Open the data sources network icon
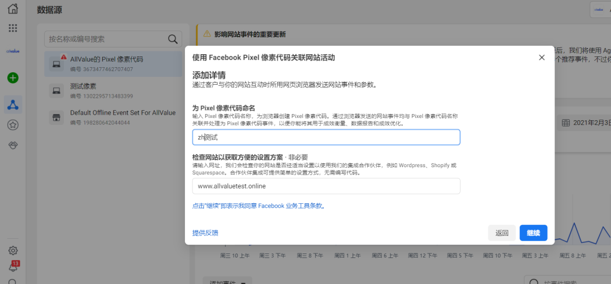This screenshot has width=611, height=284. pos(13,104)
